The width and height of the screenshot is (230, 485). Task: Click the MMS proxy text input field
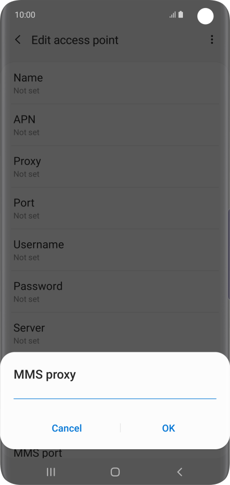115,393
